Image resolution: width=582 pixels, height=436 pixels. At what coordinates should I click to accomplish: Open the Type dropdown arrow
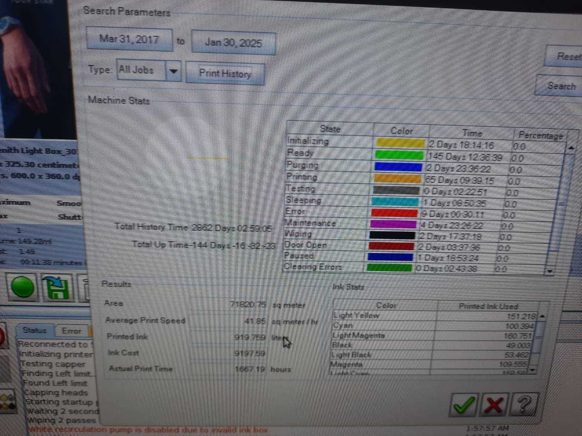[173, 71]
